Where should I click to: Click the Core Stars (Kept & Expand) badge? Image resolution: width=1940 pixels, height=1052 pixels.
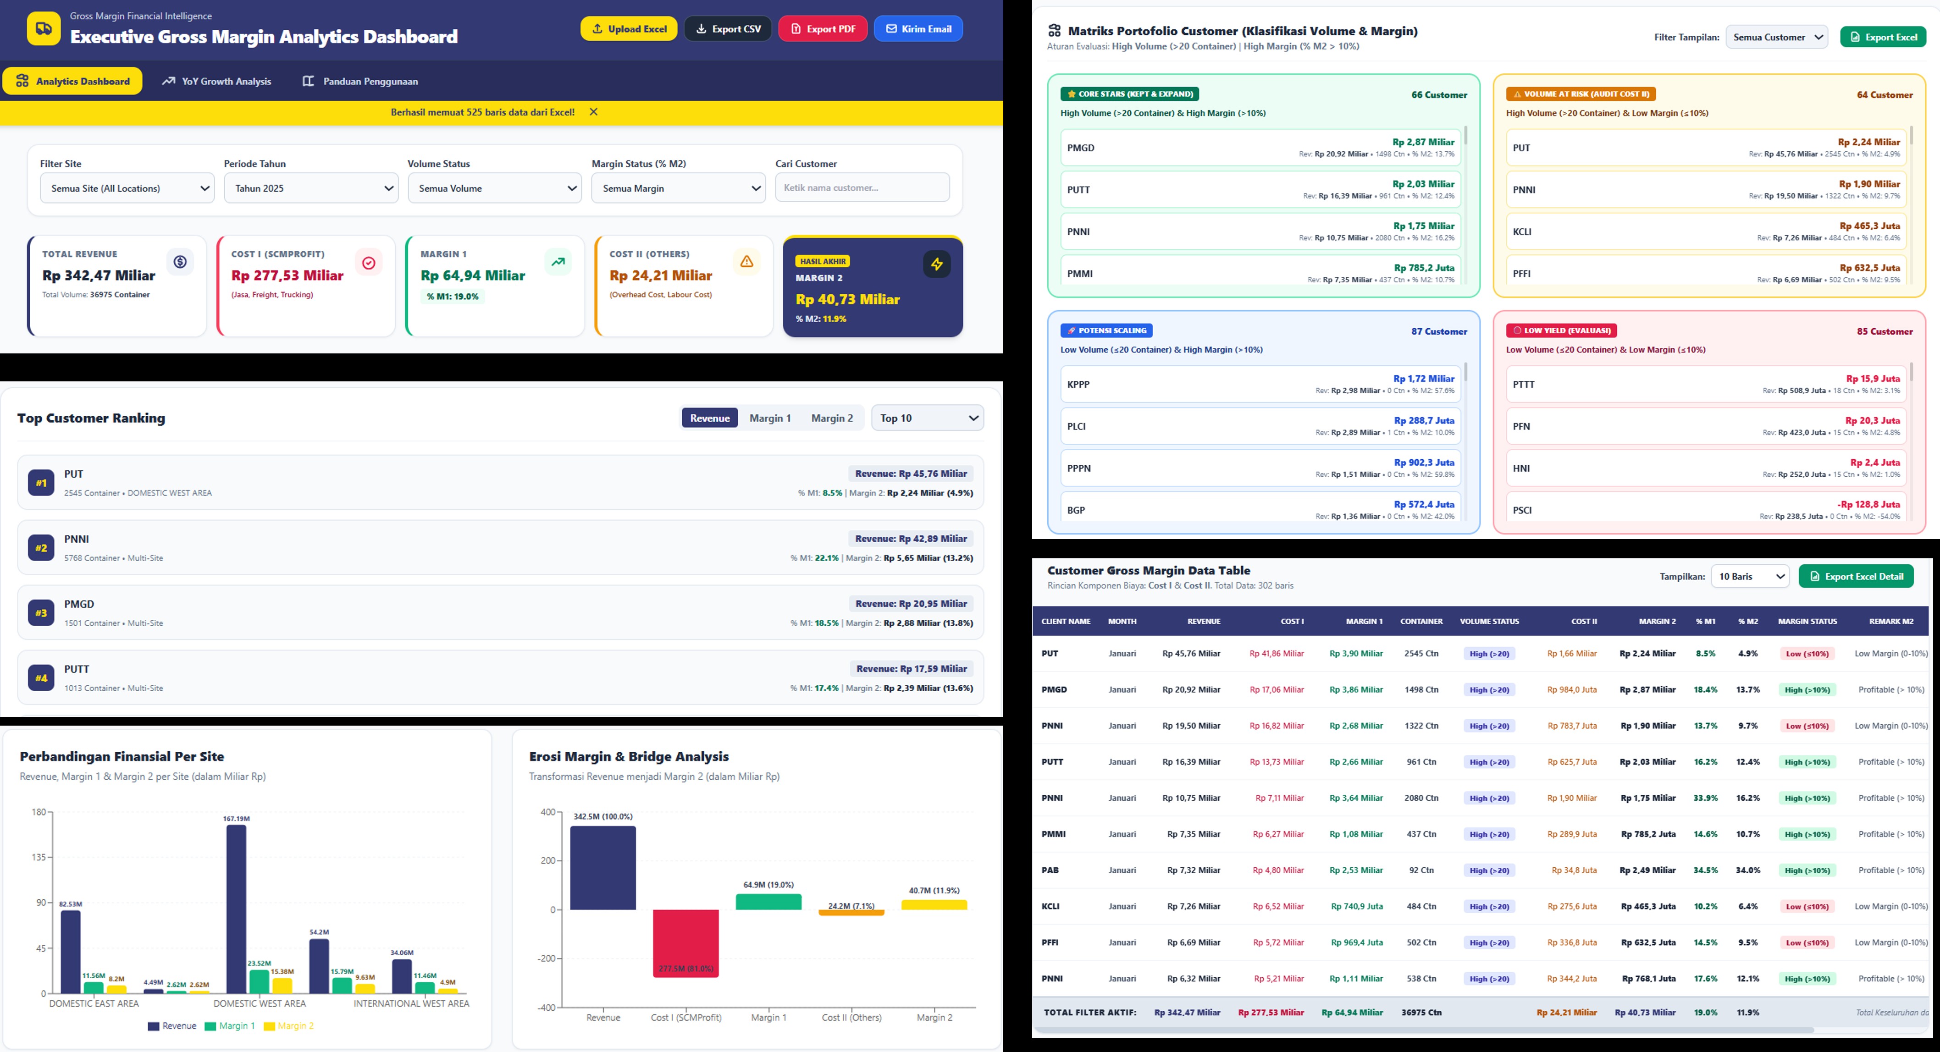click(x=1130, y=94)
